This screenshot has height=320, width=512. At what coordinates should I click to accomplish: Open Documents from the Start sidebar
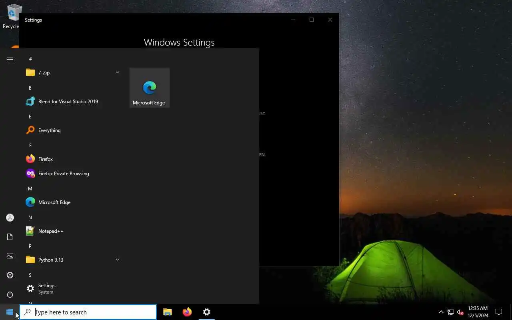(10, 237)
